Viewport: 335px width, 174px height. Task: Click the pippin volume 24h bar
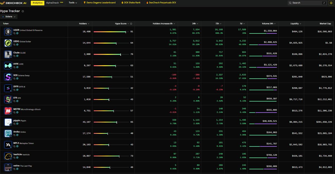[x=263, y=124]
